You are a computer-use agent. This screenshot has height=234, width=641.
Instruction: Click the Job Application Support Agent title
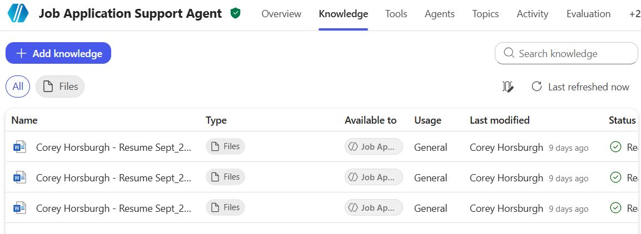click(x=131, y=14)
